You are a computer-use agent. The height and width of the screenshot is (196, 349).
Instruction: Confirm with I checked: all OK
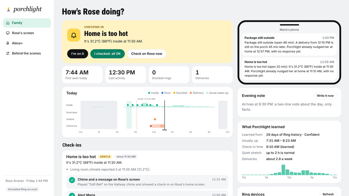tap(107, 54)
